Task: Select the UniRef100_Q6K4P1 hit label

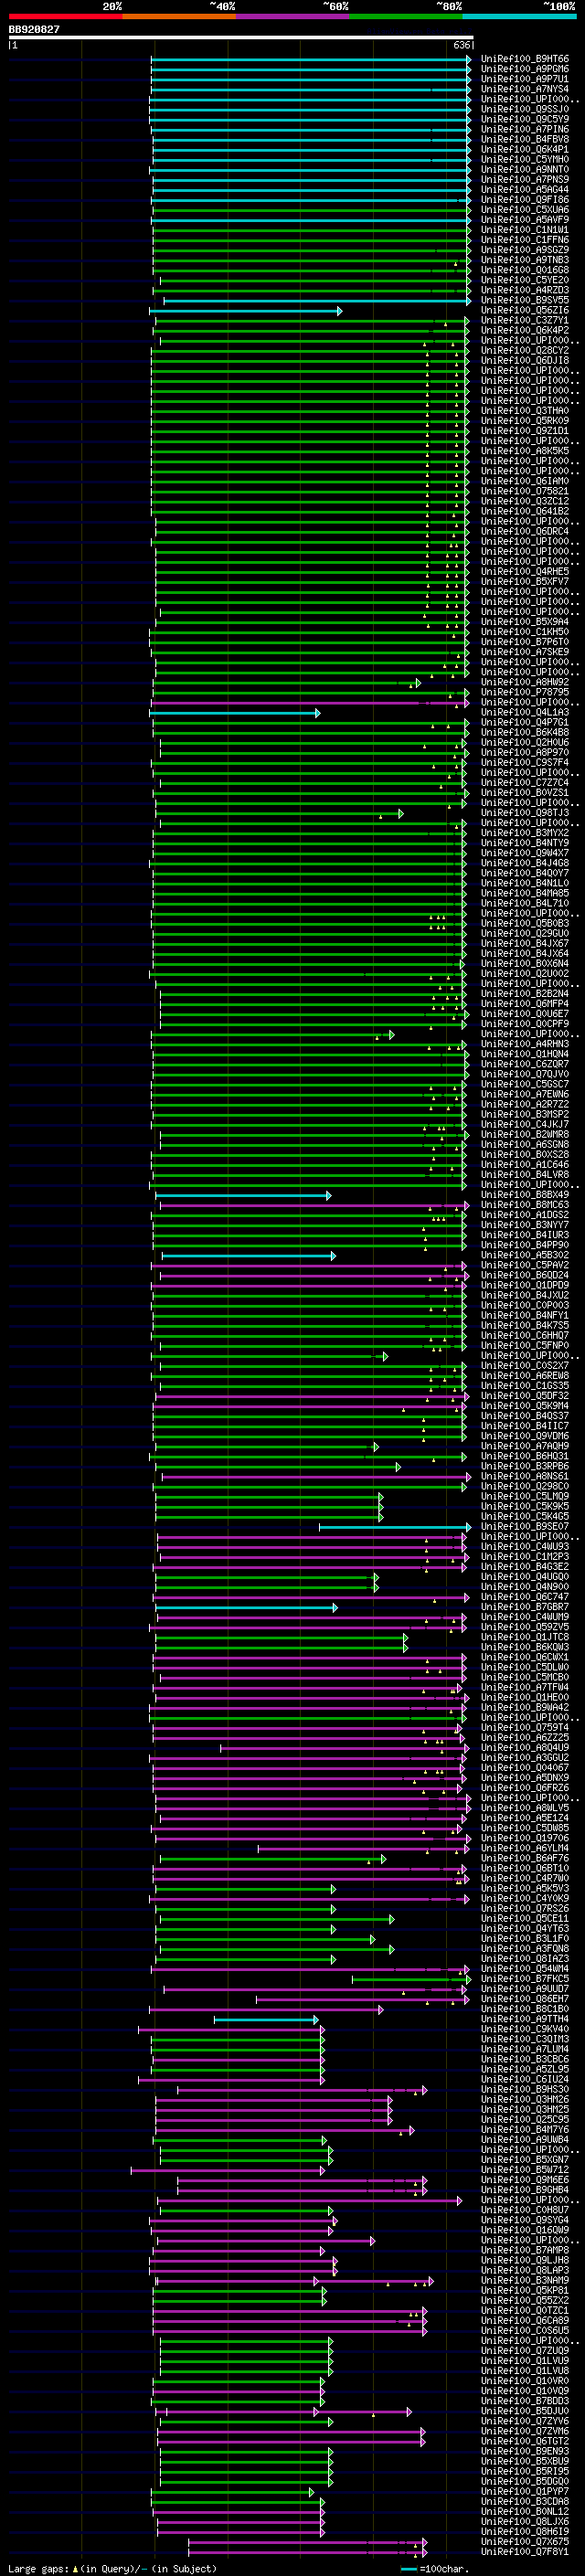Action: tap(524, 150)
